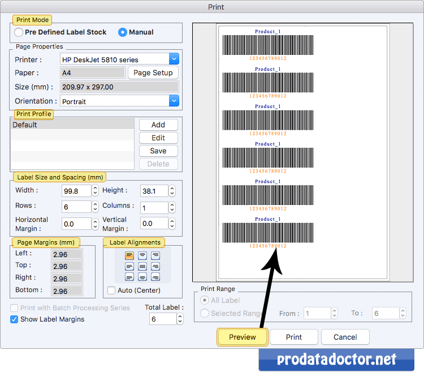Screen dimensions: 424x372
Task: Click the Left page margin field
Action: pyautogui.click(x=67, y=254)
